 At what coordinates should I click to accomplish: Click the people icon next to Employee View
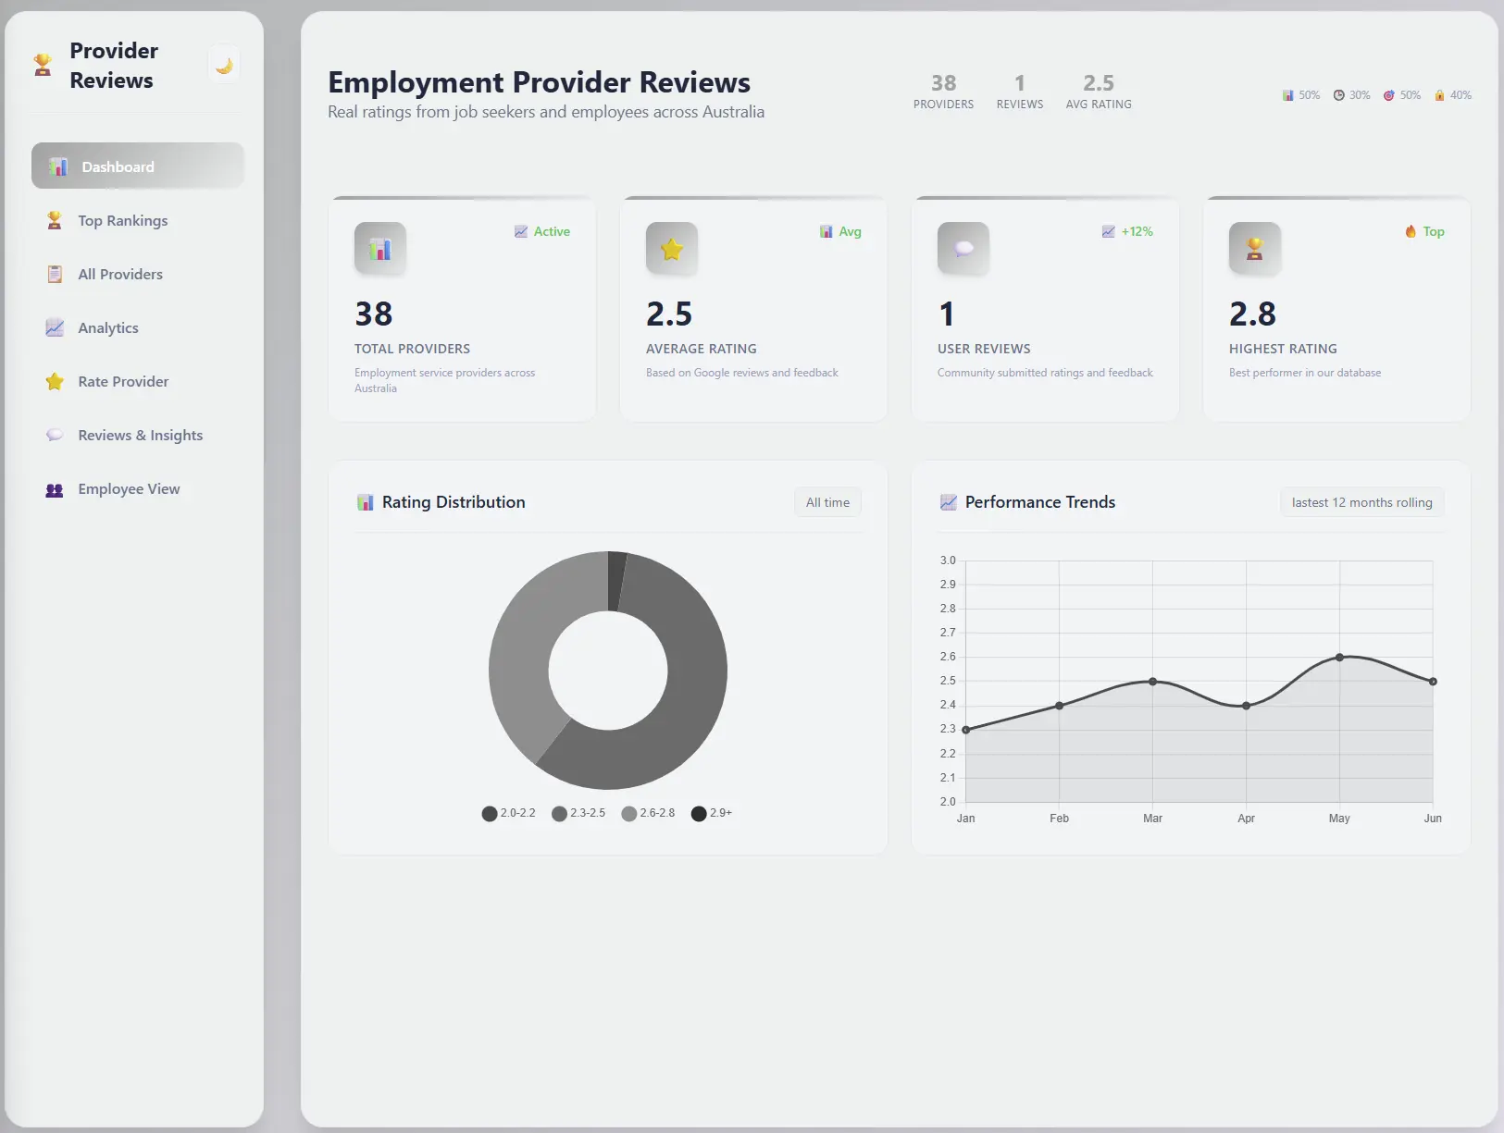tap(55, 488)
